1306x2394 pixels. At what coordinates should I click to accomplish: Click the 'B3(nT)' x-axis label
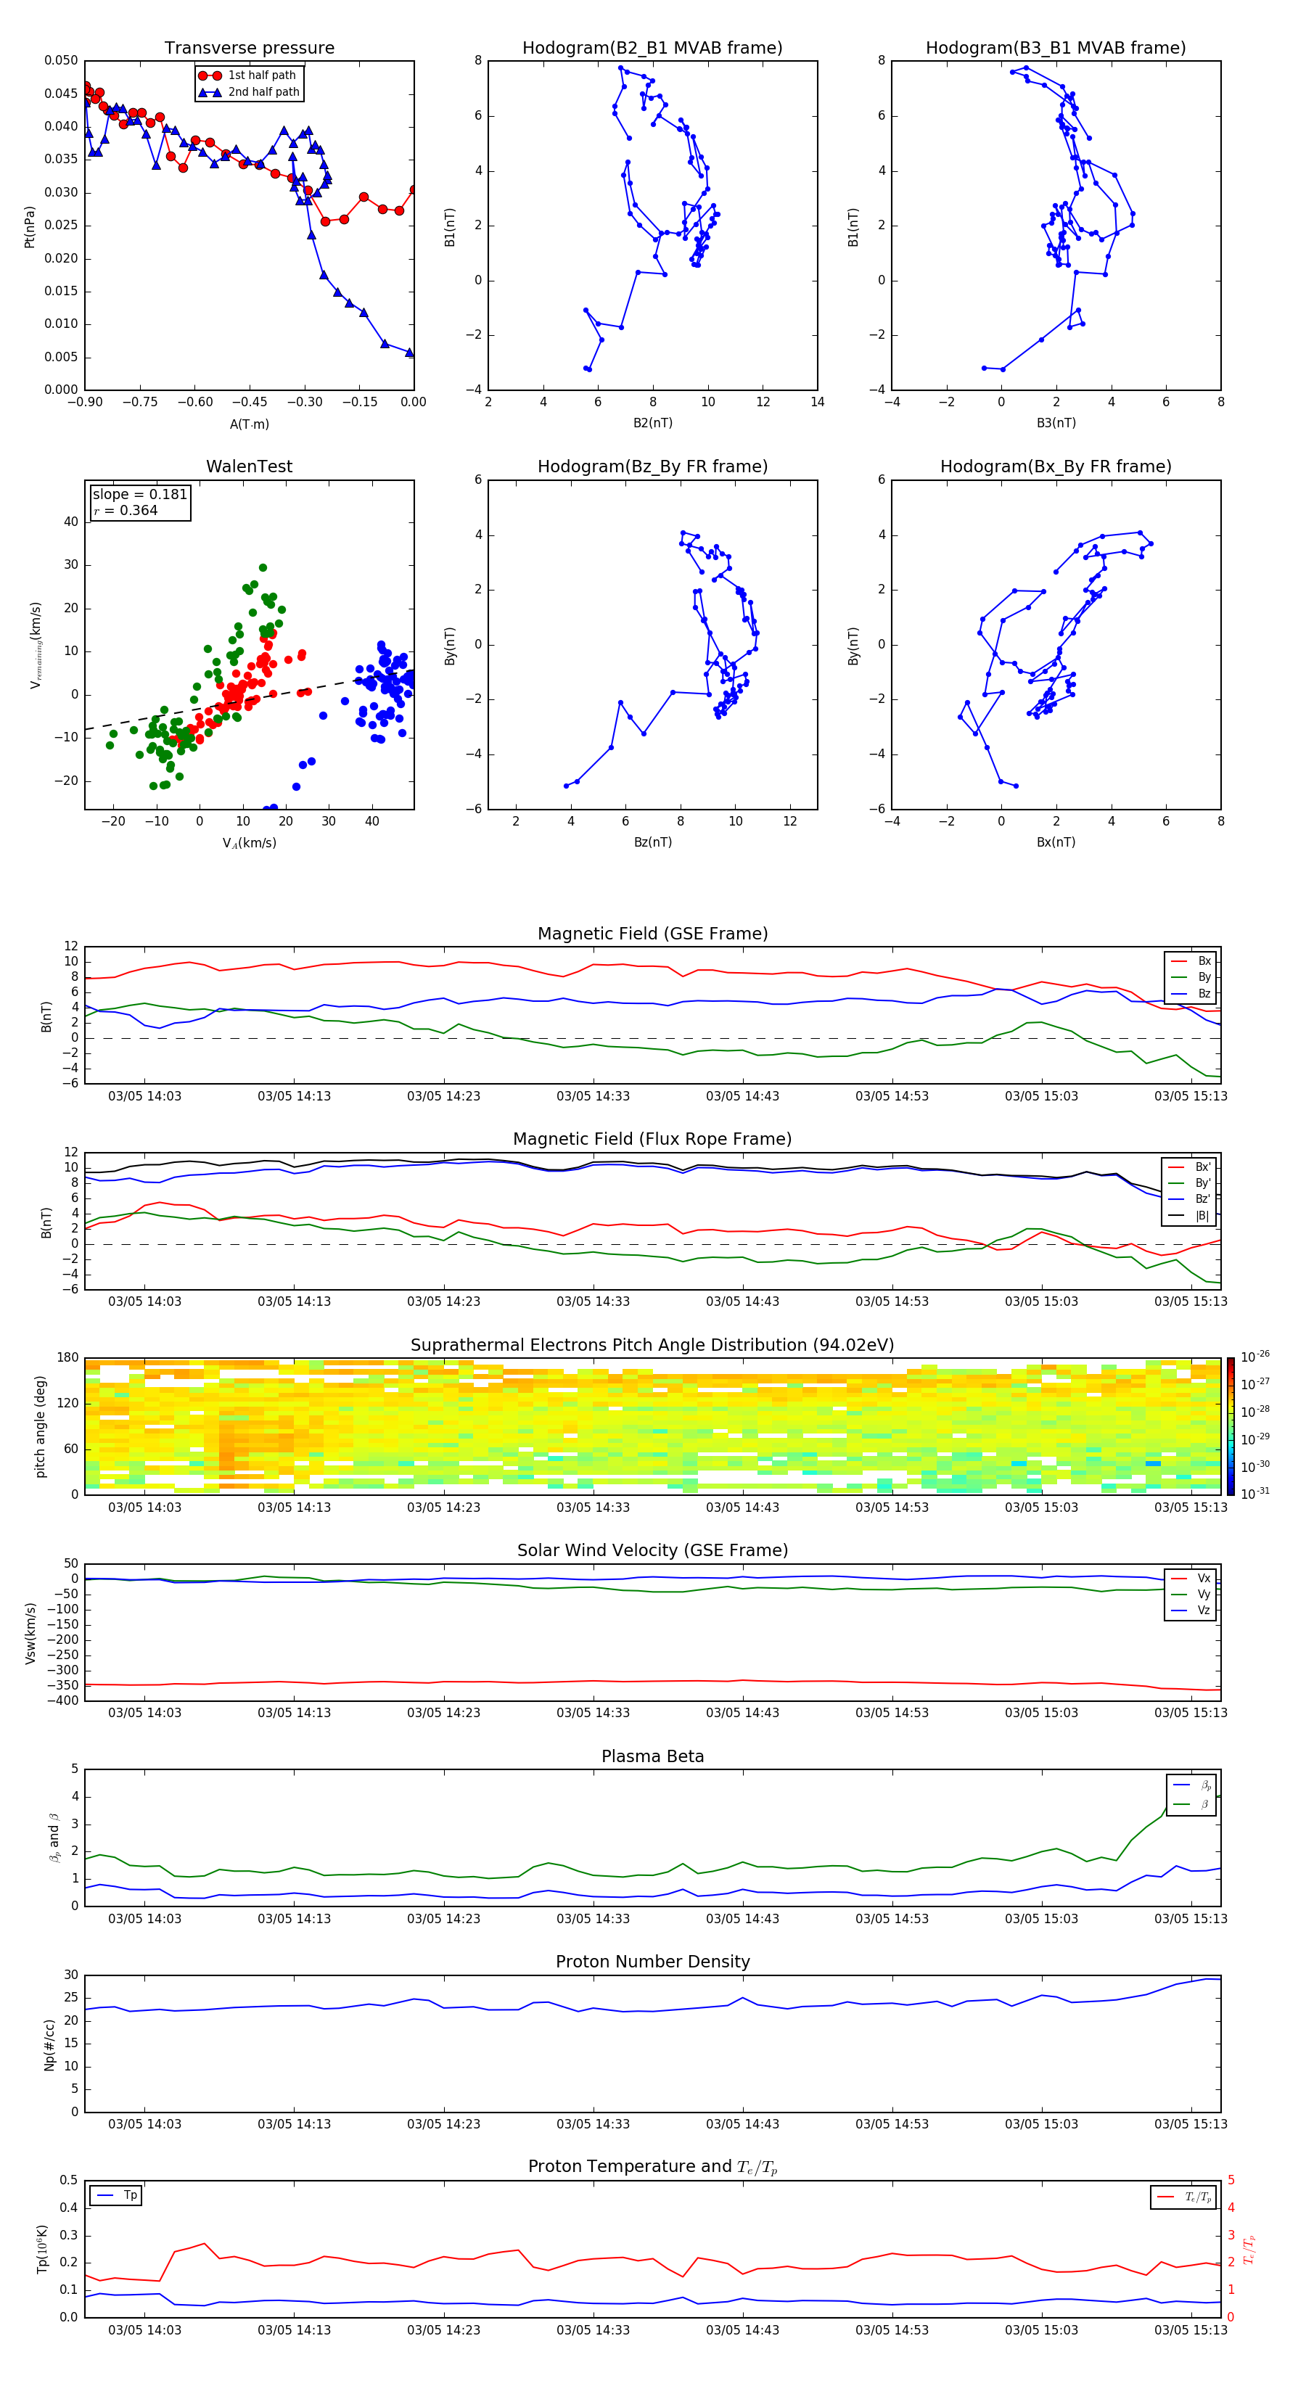[1056, 423]
